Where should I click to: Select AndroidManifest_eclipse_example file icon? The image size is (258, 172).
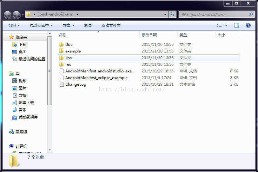tap(62, 77)
